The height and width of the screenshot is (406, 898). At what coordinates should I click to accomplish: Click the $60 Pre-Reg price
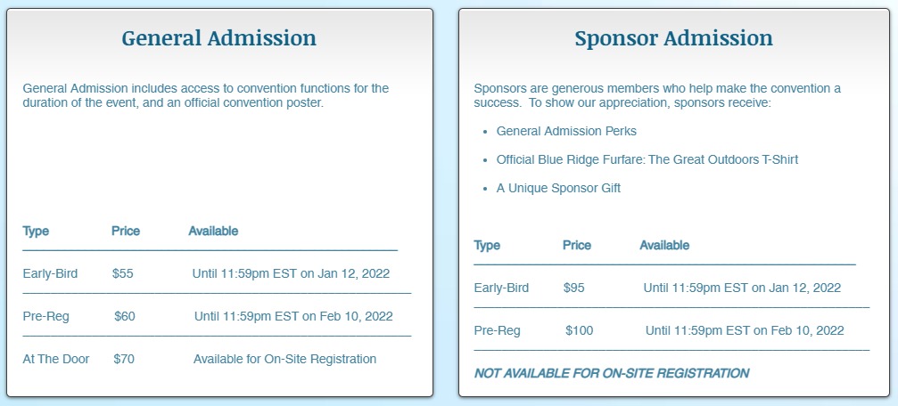pos(125,316)
